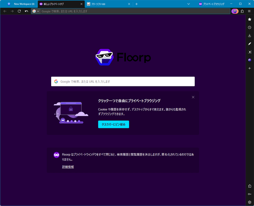Click タスクバーにピン留め button
This screenshot has height=206, width=254.
coord(113,125)
